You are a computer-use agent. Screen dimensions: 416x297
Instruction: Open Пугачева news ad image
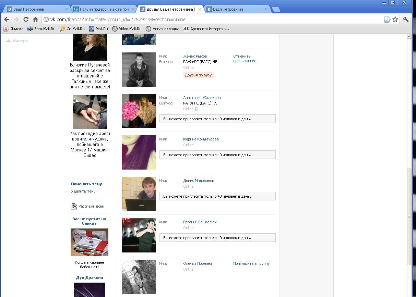coord(90,48)
